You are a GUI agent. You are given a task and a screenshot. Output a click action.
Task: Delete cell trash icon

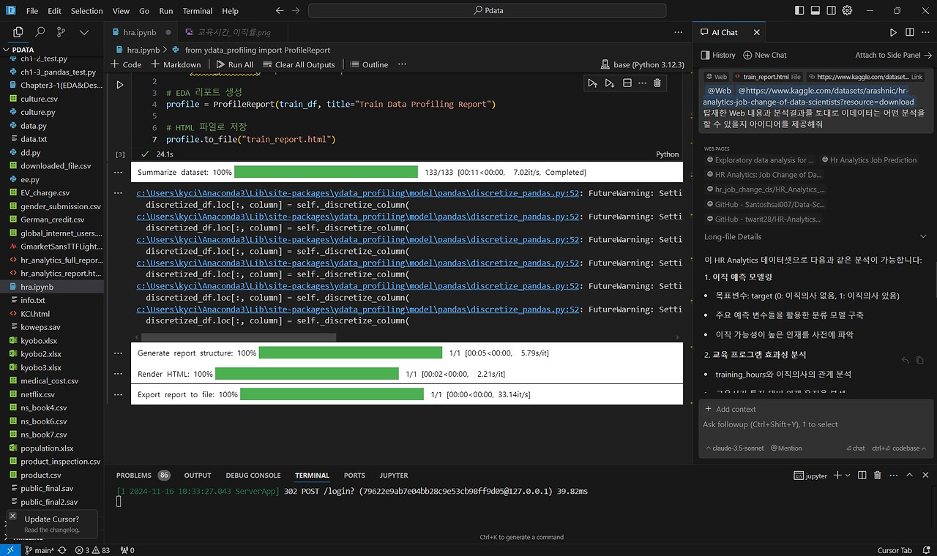pyautogui.click(x=657, y=83)
